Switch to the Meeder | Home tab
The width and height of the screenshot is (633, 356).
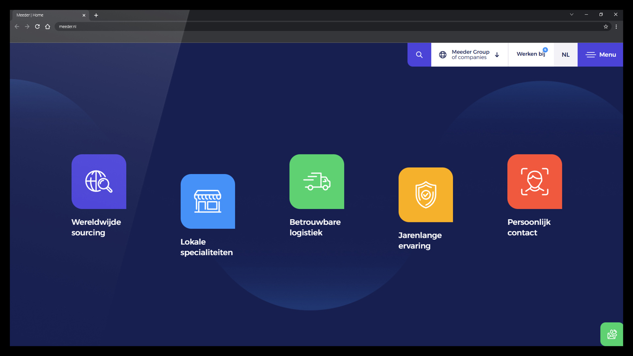[47, 15]
